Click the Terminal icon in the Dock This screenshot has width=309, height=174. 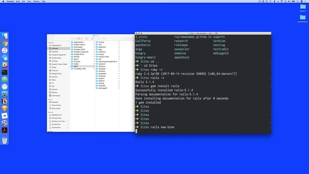5,72
